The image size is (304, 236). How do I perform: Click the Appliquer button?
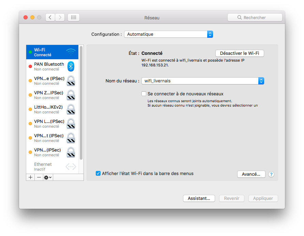coord(263,199)
